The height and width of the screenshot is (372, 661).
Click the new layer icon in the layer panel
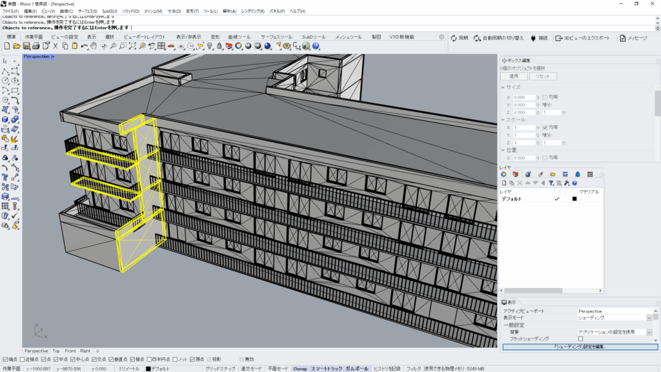coord(503,183)
